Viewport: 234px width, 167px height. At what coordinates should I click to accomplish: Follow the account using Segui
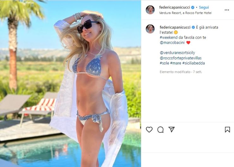[x=204, y=7]
